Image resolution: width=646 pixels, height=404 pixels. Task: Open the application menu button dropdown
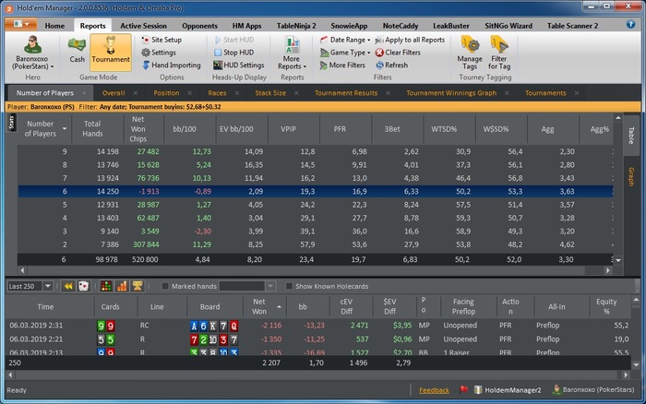tap(21, 24)
